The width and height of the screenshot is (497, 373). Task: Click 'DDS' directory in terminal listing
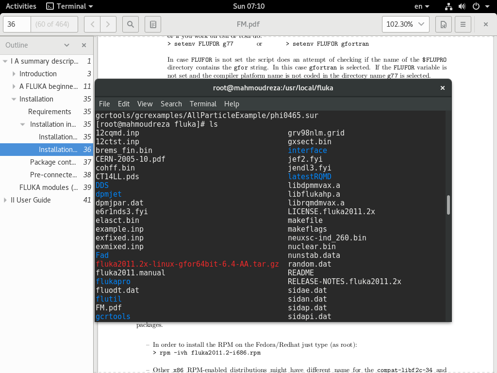[102, 185]
